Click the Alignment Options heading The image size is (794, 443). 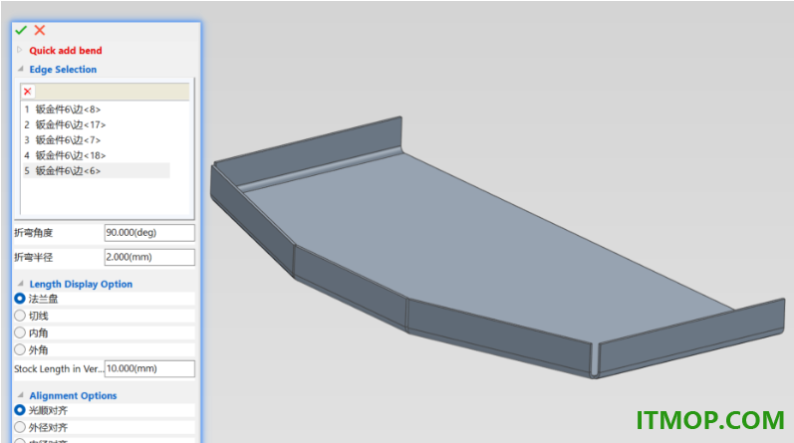(x=73, y=395)
